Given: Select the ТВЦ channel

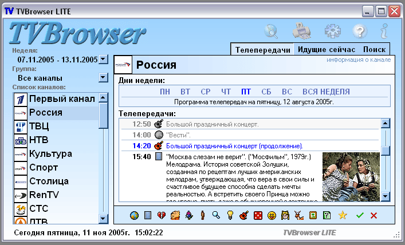Looking at the screenshot, I should tap(56, 127).
